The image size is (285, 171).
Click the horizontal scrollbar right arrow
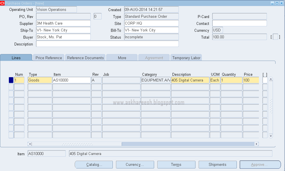point(257,144)
